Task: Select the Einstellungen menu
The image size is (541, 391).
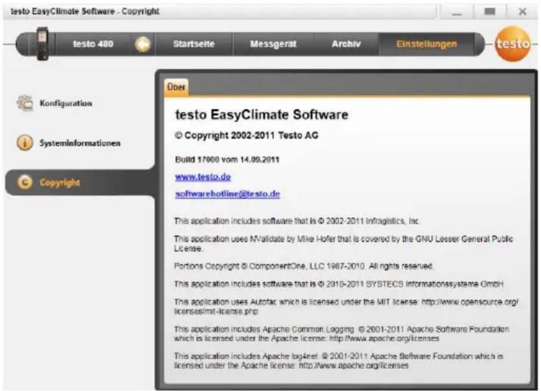Action: (427, 44)
